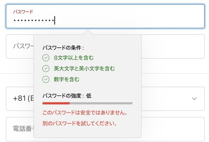Click the checkmark icon beside 数字を含む
This screenshot has height=142, width=209.
tap(46, 79)
